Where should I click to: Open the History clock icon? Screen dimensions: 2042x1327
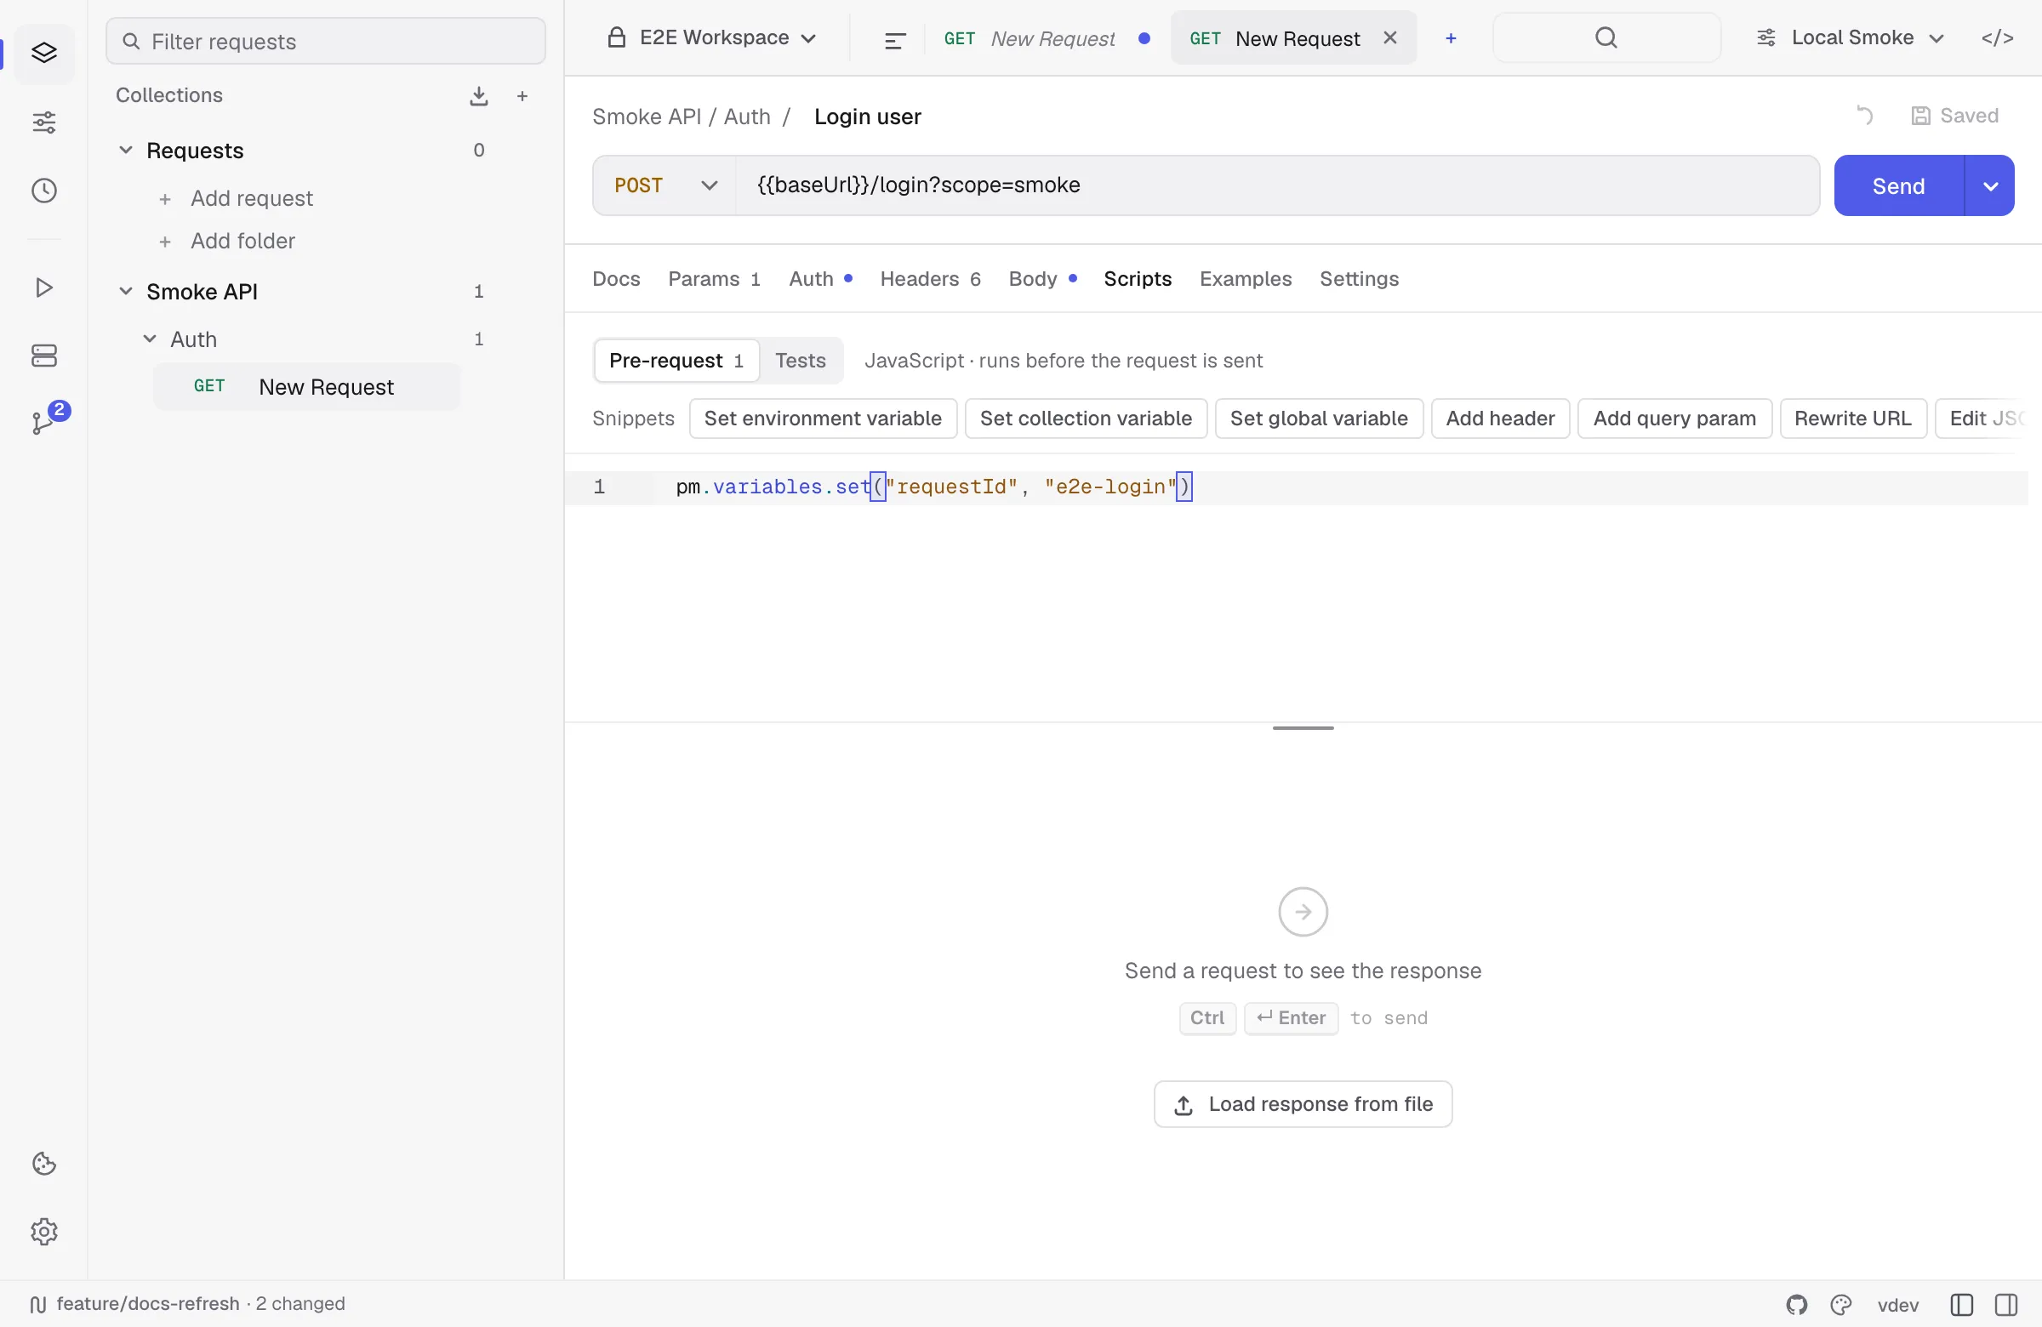click(x=43, y=191)
